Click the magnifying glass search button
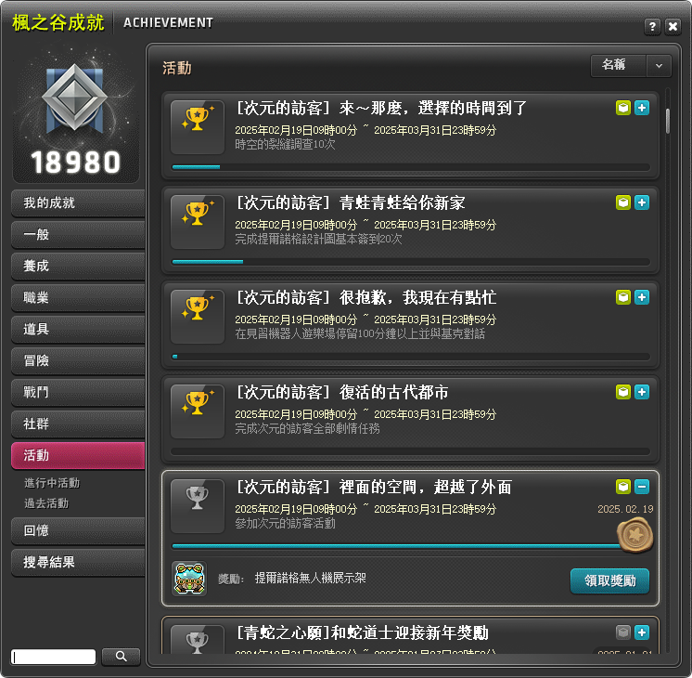Image resolution: width=692 pixels, height=678 pixels. point(121,657)
